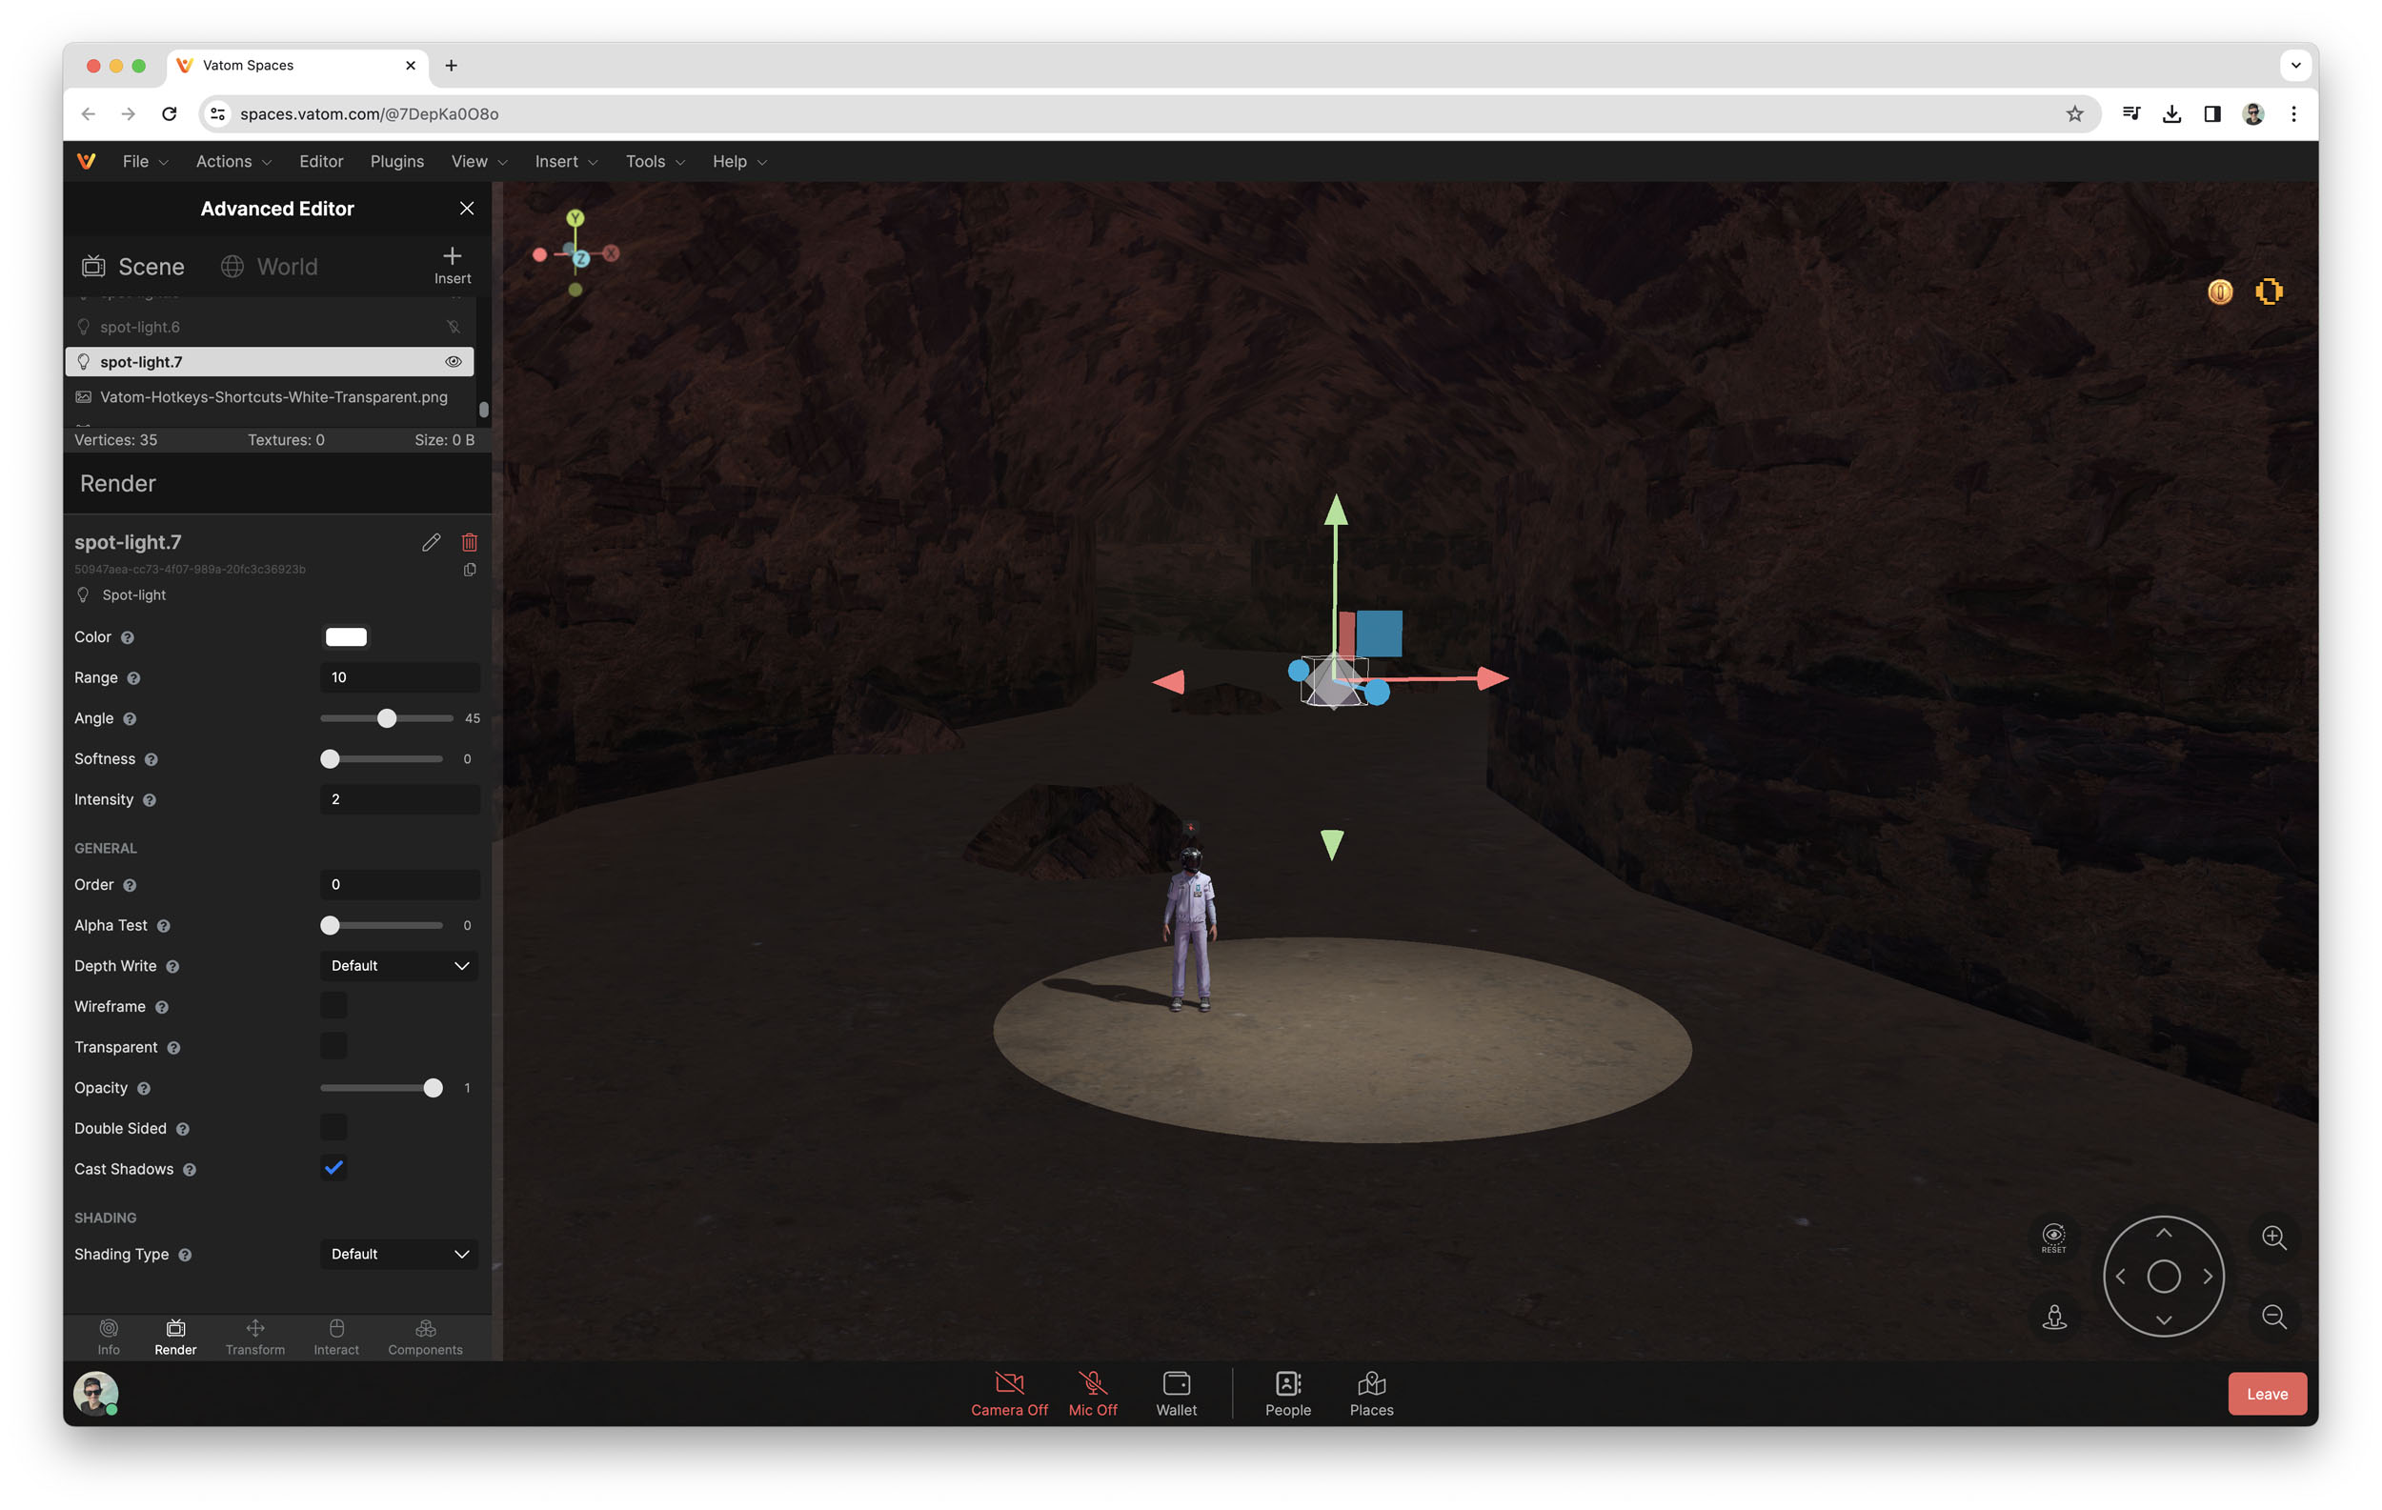Bookmark this page with the star icon
2382x1510 pixels.
(x=2074, y=113)
